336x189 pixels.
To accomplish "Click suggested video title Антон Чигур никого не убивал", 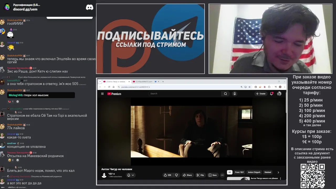I will click(x=265, y=178).
